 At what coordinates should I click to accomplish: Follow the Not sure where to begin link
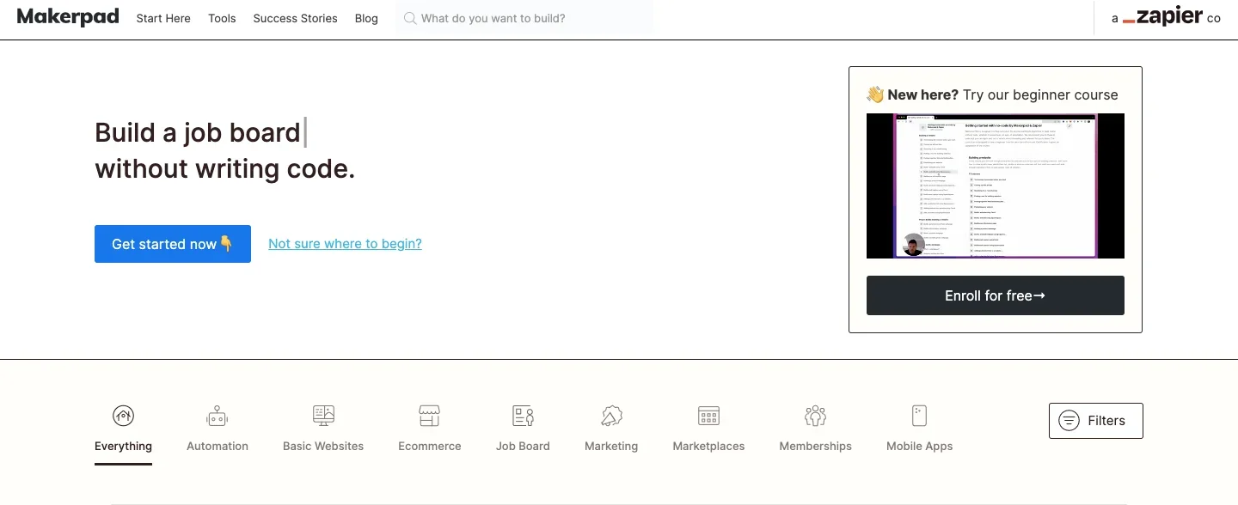point(345,244)
